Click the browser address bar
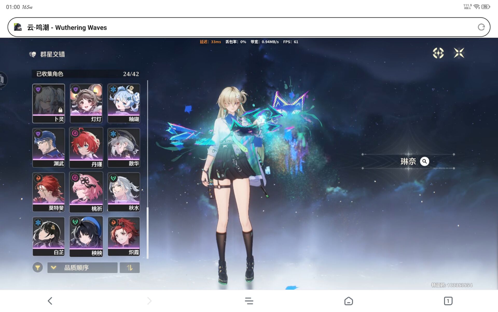Image resolution: width=498 pixels, height=312 pixels. [x=233, y=27]
